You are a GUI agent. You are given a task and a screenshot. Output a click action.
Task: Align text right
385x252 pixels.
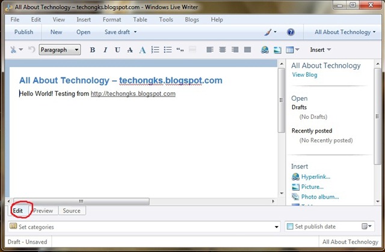tap(235, 50)
